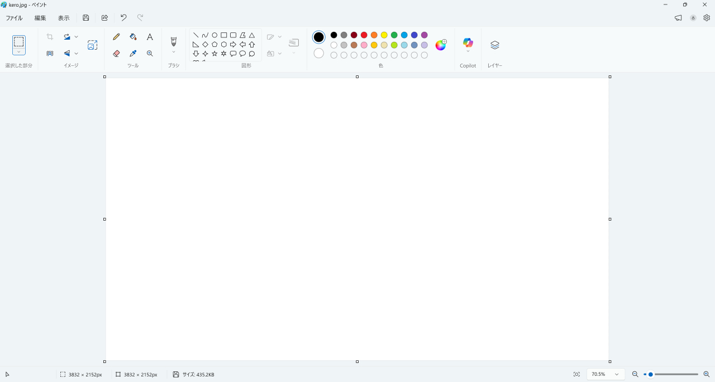Image resolution: width=715 pixels, height=382 pixels.
Task: Open the ファイル menu
Action: [x=14, y=18]
